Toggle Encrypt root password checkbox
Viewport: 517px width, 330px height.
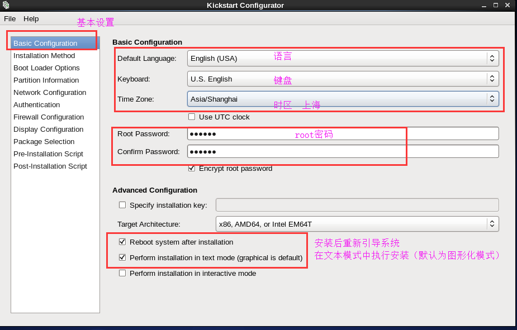pyautogui.click(x=192, y=168)
